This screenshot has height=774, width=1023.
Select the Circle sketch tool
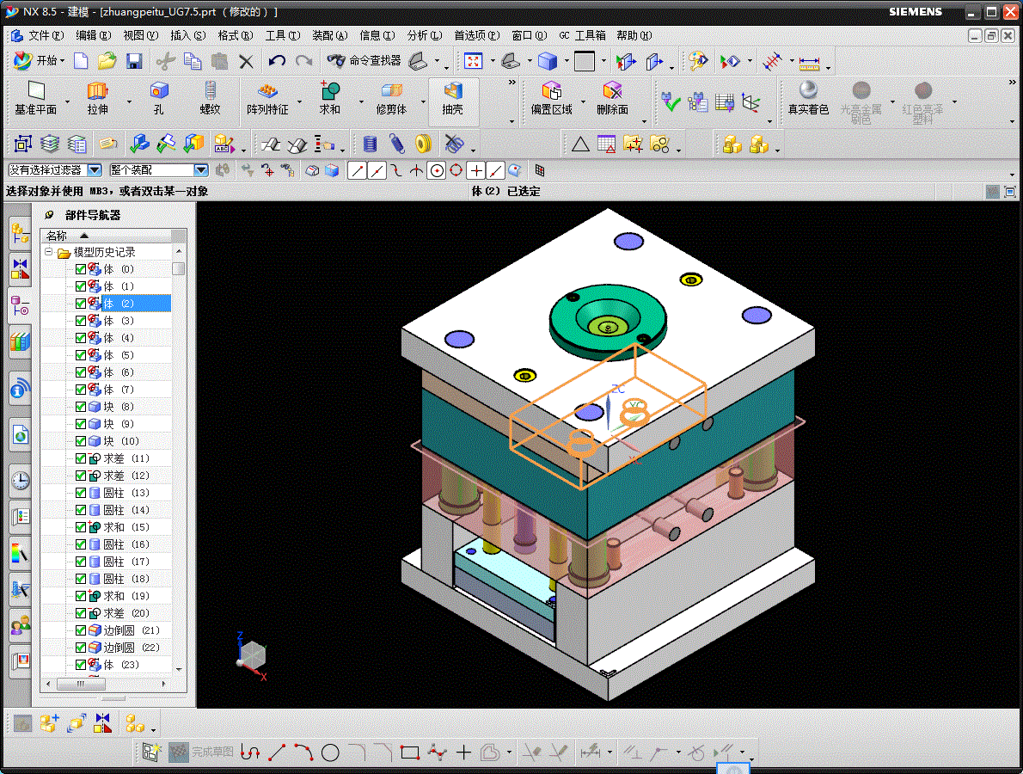(x=330, y=753)
